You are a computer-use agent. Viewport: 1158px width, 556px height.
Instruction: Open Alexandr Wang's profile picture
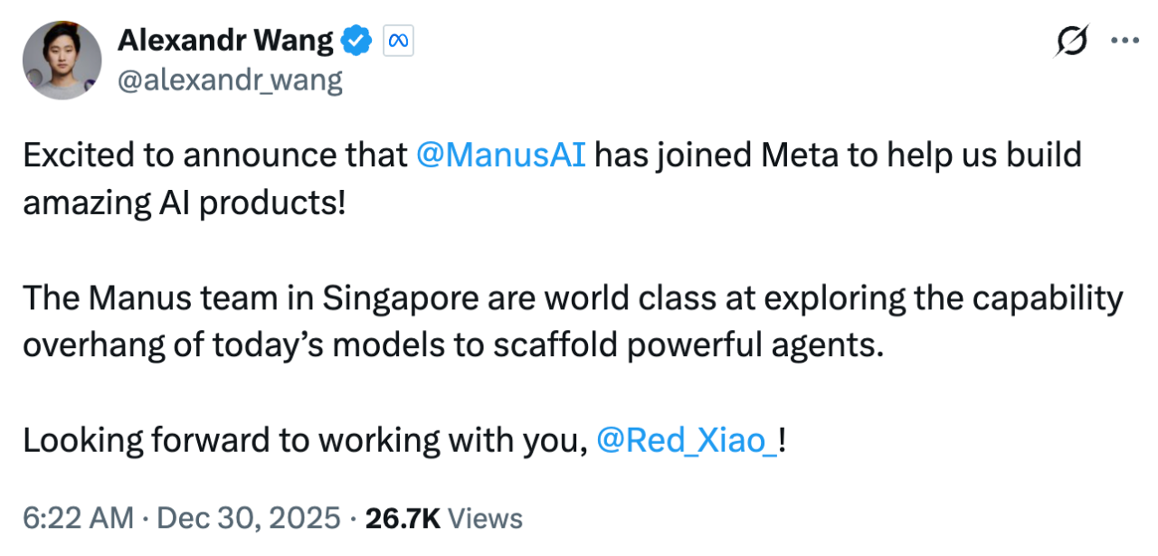pyautogui.click(x=62, y=60)
